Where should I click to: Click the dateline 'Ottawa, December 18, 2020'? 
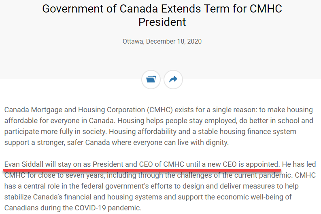point(162,41)
